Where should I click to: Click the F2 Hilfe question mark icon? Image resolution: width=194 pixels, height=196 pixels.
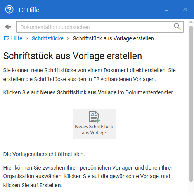tap(9, 10)
